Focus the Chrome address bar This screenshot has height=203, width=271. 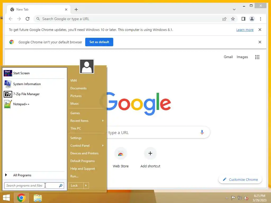pos(128,19)
